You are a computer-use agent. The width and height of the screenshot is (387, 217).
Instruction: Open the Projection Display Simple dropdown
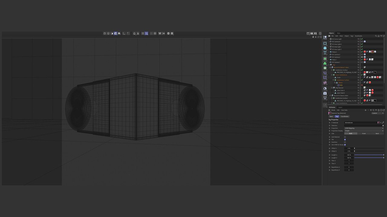pyautogui.click(x=364, y=131)
